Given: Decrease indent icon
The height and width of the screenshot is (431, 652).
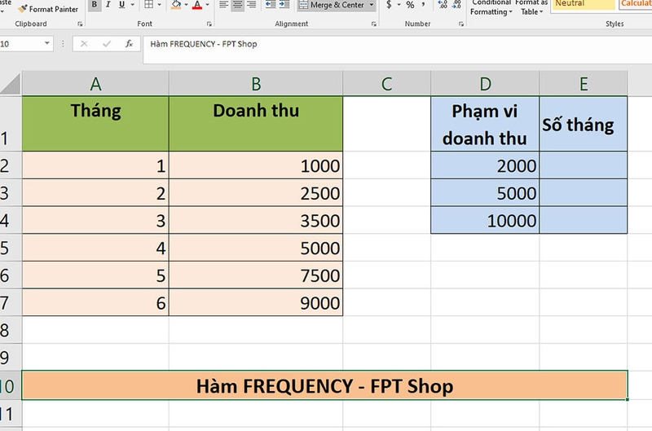Looking at the screenshot, I should pyautogui.click(x=271, y=5).
